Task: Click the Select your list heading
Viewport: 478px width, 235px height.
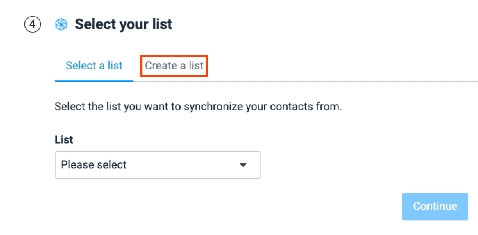Action: click(123, 24)
